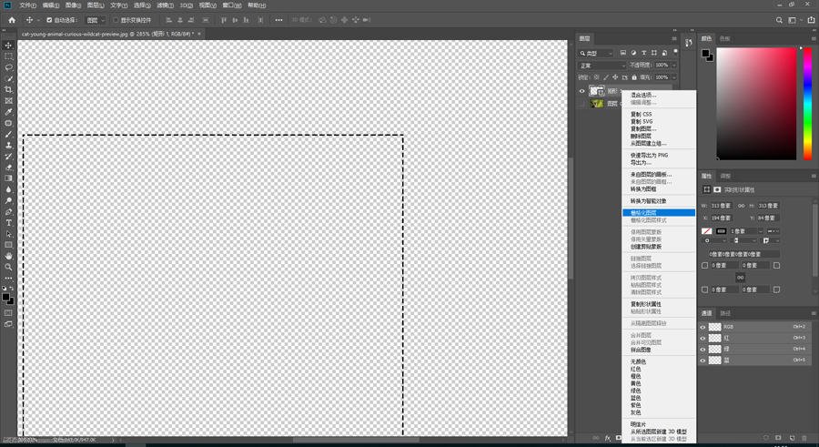Hide the 矩形 1 layer using its eye icon

click(582, 91)
